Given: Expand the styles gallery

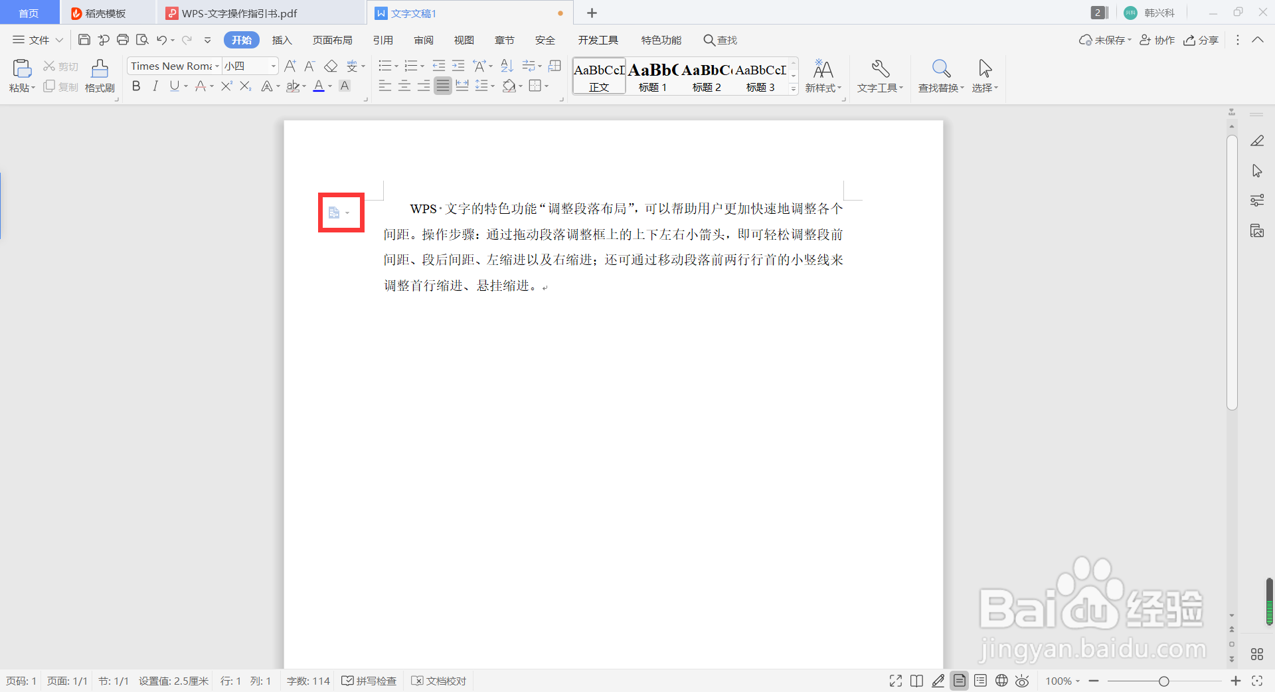Looking at the screenshot, I should [794, 88].
